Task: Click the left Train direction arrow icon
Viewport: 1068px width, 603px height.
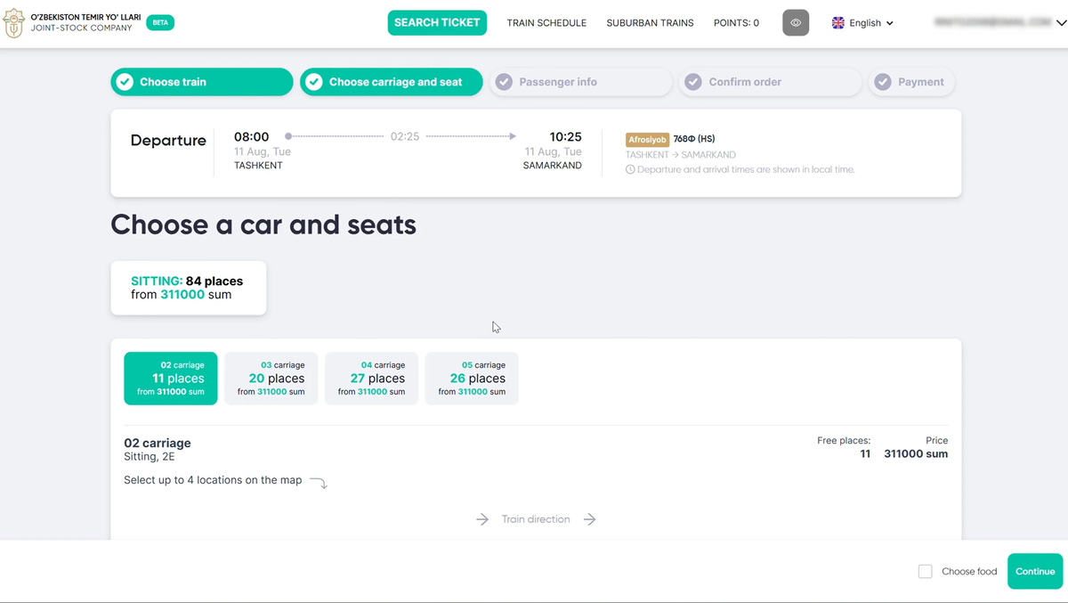Action: click(482, 519)
